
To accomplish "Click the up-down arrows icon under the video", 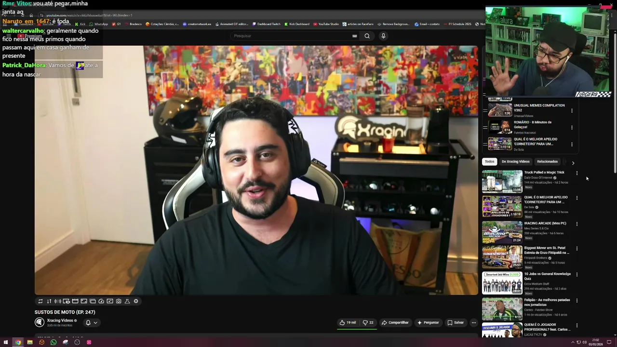I will pyautogui.click(x=49, y=301).
